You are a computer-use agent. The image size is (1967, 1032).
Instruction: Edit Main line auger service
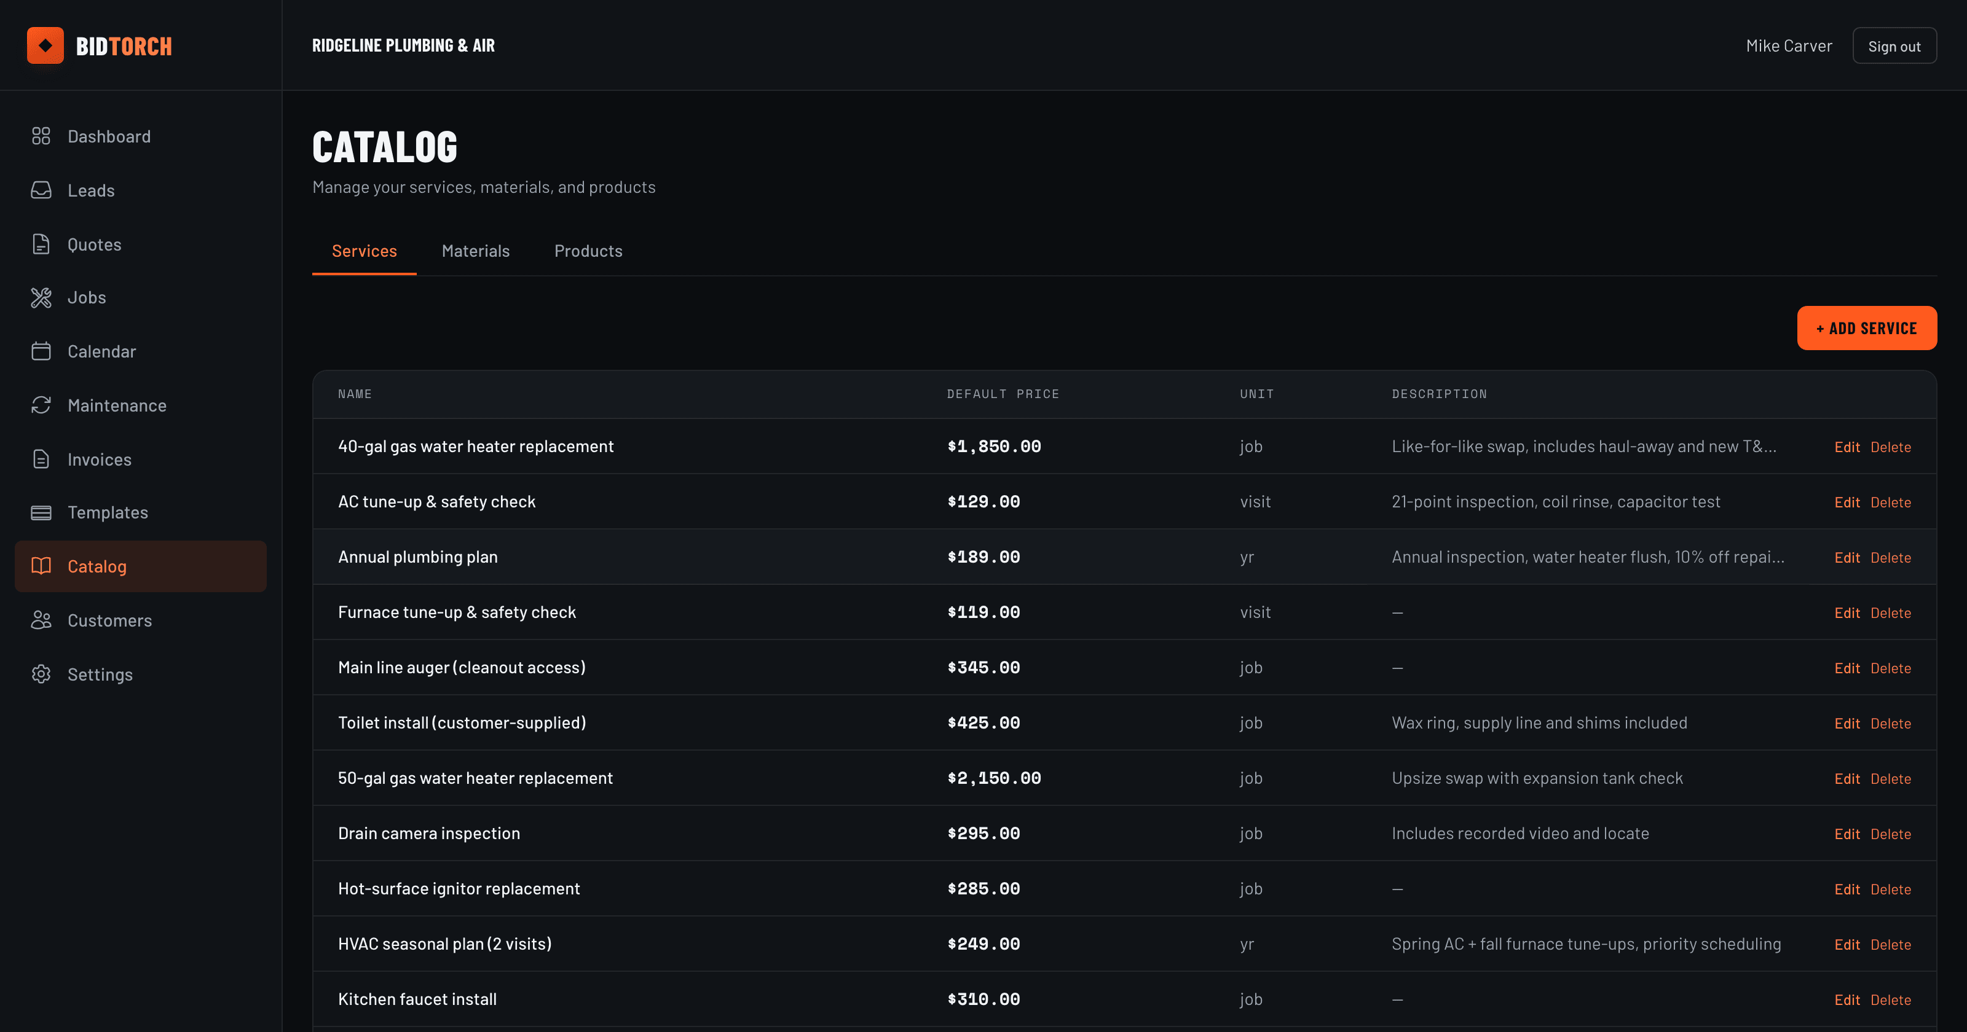coord(1847,669)
